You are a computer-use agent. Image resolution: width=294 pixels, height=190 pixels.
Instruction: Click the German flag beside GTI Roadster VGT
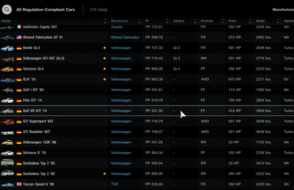[x=19, y=132]
